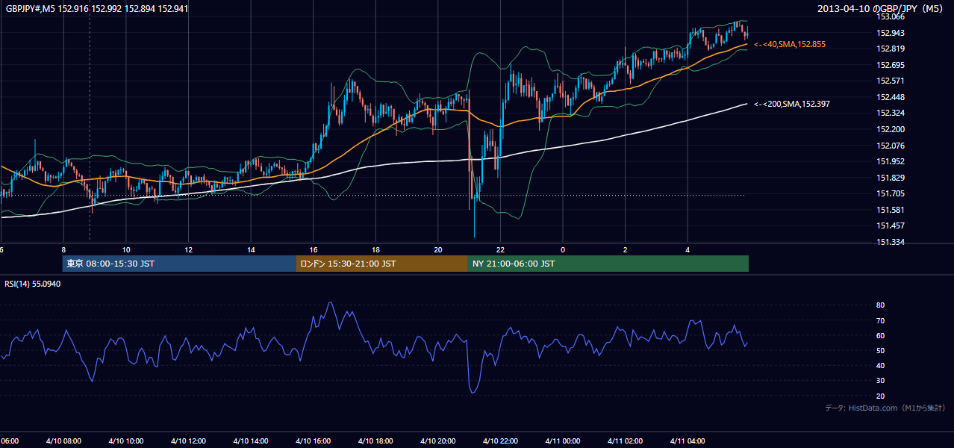Click price axis value 151.952
The height and width of the screenshot is (448, 954).
(891, 161)
